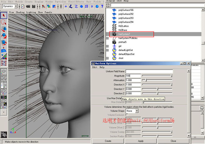This screenshot has height=144, width=205.
Task: Click the New Scene icon
Action: point(23,6)
